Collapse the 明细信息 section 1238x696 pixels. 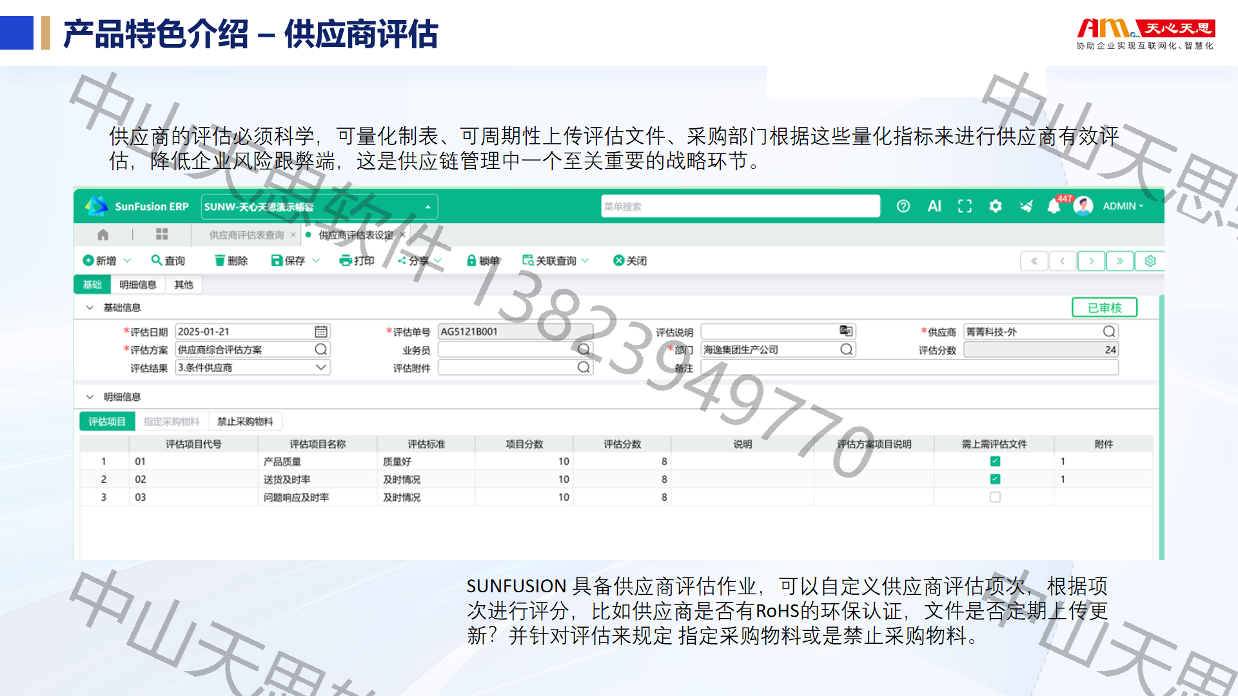90,397
